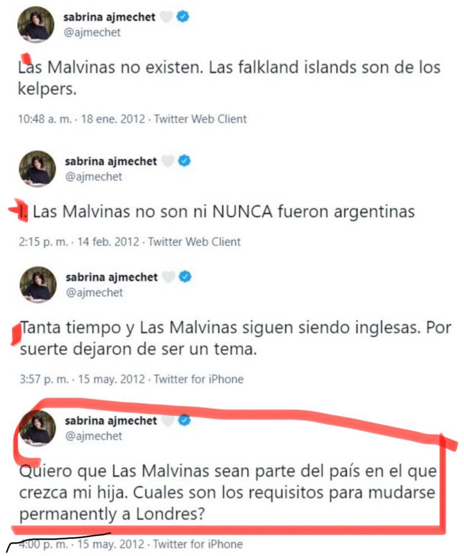This screenshot has width=464, height=556.
Task: Select the display name on the second tweet
Action: (110, 162)
